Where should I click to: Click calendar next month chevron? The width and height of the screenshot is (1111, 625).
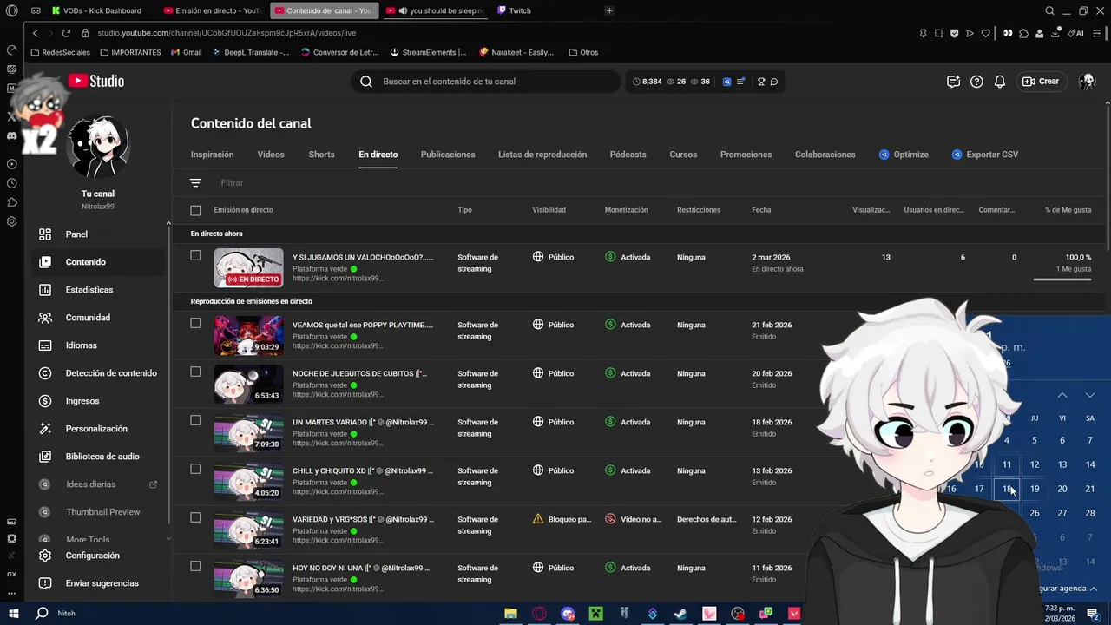1090,395
